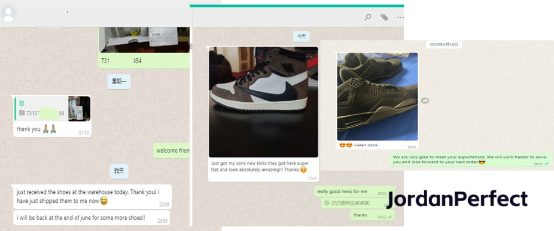Viewport: 554px width, 231px height.
Task: Select 'just received the shoes at the warehouse' message
Action: click(92, 197)
